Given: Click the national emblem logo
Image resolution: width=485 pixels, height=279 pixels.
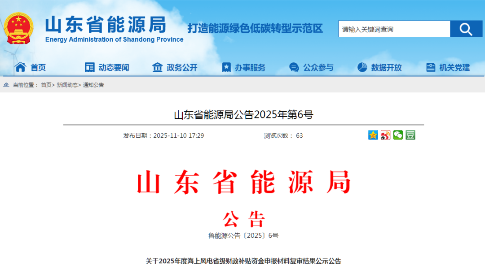Looking at the screenshot, I should coord(19,28).
